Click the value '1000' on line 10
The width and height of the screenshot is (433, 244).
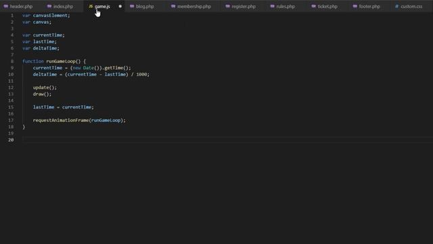141,75
